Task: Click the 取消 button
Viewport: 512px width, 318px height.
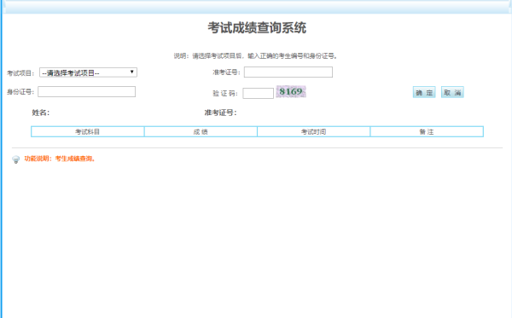Action: [x=452, y=93]
